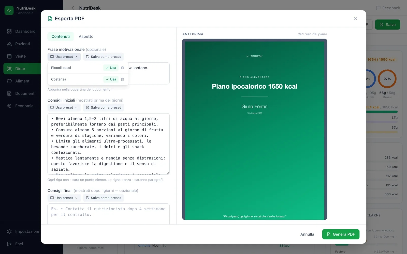This screenshot has width=407, height=254.
Task: Focus the Consigli iniziali text area
Action: pyautogui.click(x=108, y=144)
